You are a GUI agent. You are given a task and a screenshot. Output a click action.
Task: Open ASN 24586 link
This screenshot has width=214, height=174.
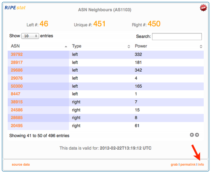(x=17, y=110)
